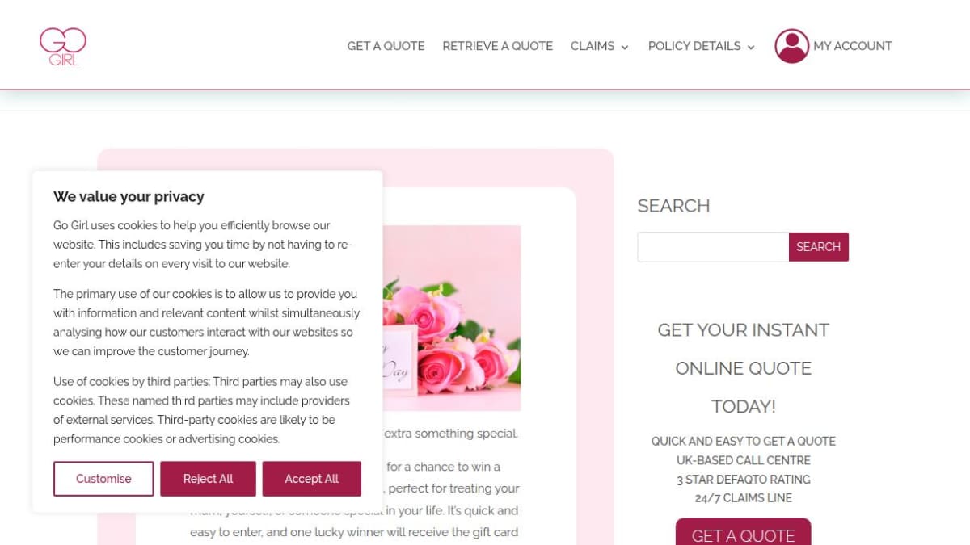The height and width of the screenshot is (545, 970).
Task: Go to Retrieve a Quote
Action: click(497, 46)
